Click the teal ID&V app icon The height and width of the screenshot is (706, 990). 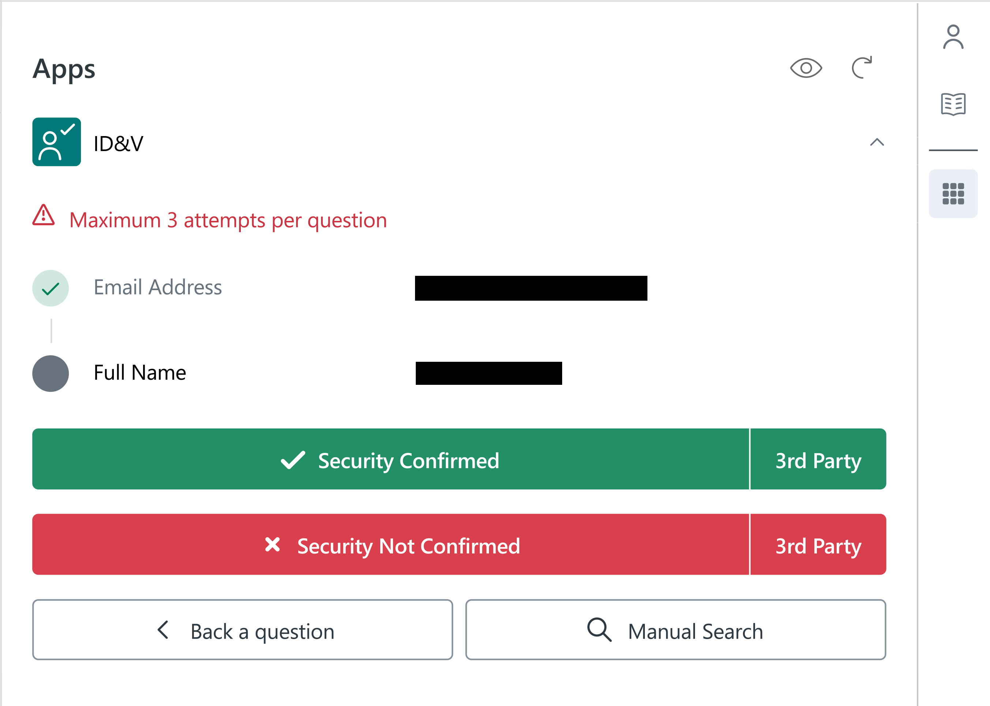pos(57,142)
